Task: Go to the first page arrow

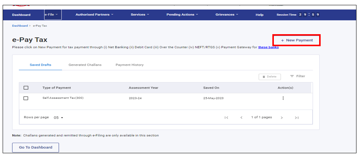Action: click(226, 118)
